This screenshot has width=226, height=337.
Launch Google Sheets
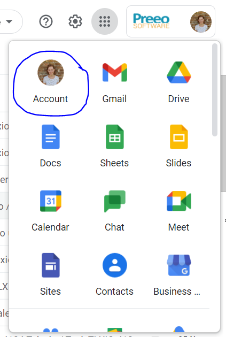coord(115,147)
